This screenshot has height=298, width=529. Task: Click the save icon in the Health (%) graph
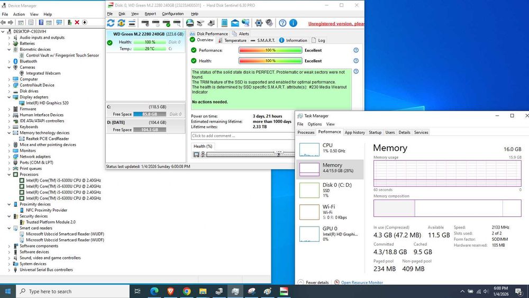coord(196,154)
